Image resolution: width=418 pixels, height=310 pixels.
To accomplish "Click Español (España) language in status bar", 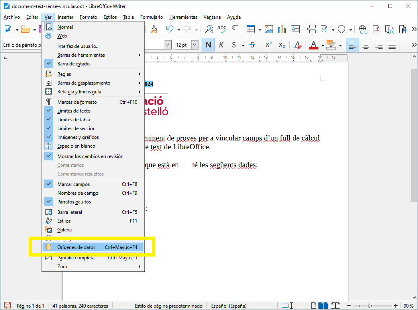I will (229, 306).
